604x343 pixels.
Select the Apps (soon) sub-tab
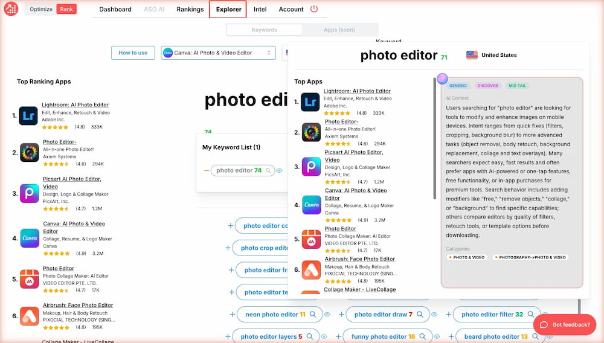339,30
